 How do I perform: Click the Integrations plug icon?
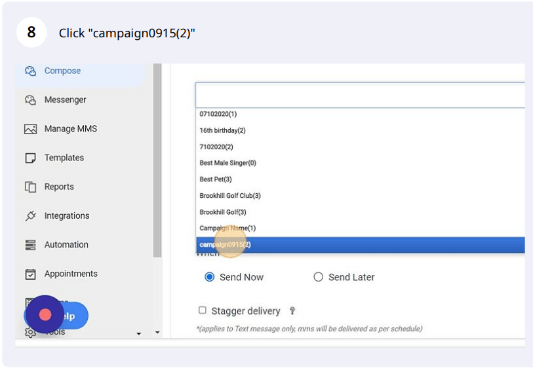(x=30, y=215)
